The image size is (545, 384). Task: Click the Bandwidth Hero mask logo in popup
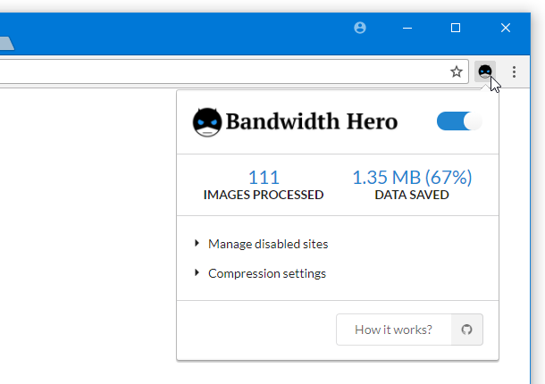pos(207,122)
